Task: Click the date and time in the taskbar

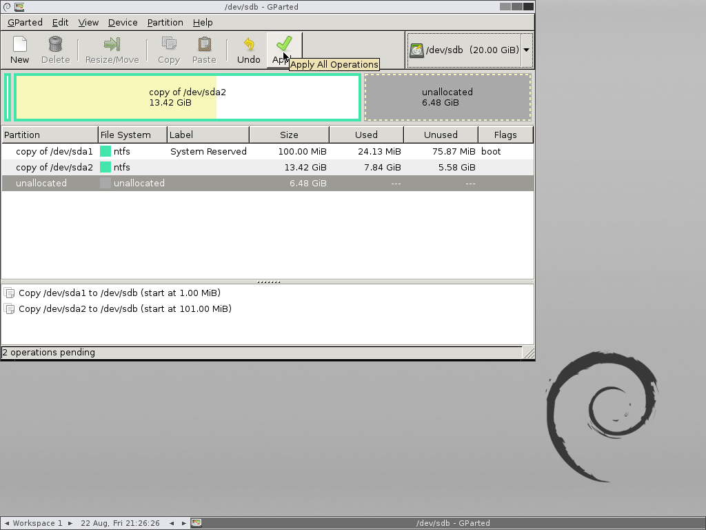Action: click(x=120, y=523)
